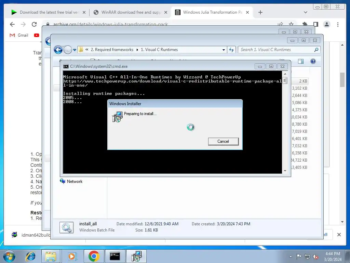Image resolution: width=350 pixels, height=263 pixels.
Task: Click the 3,102 KB size entry
Action: tap(299, 88)
